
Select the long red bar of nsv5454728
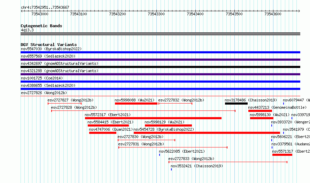coord(207,133)
